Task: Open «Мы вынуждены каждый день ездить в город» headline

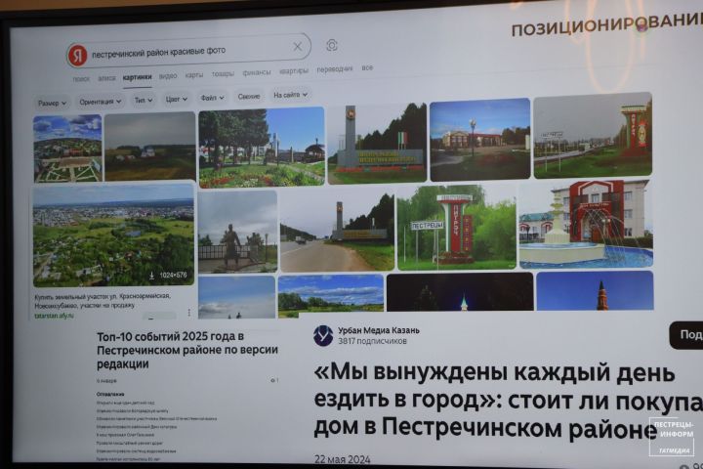Action: (x=509, y=401)
